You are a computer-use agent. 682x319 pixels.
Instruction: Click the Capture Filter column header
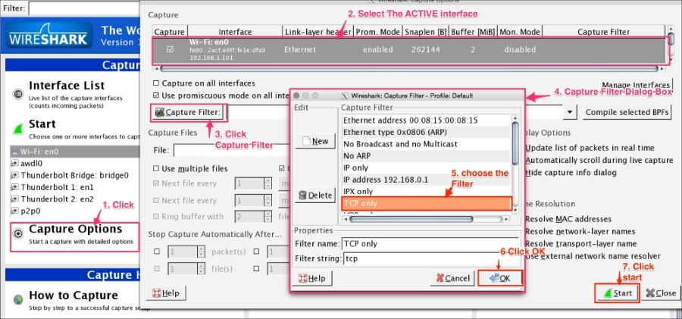603,32
